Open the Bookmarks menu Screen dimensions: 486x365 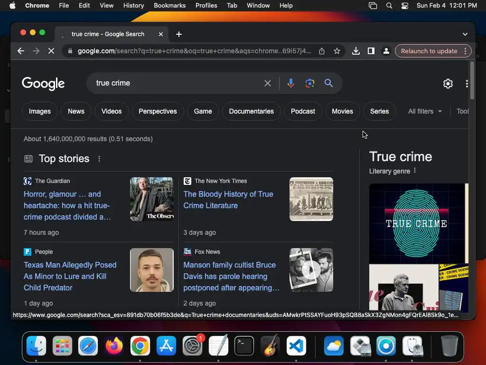click(169, 6)
